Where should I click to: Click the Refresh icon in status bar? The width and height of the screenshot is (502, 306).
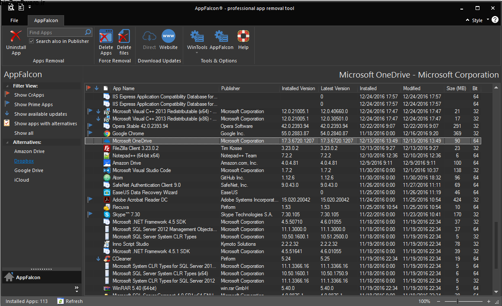[61, 301]
